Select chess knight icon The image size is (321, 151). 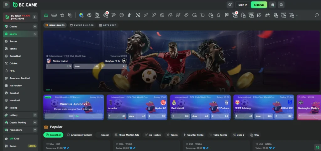tap(218, 15)
